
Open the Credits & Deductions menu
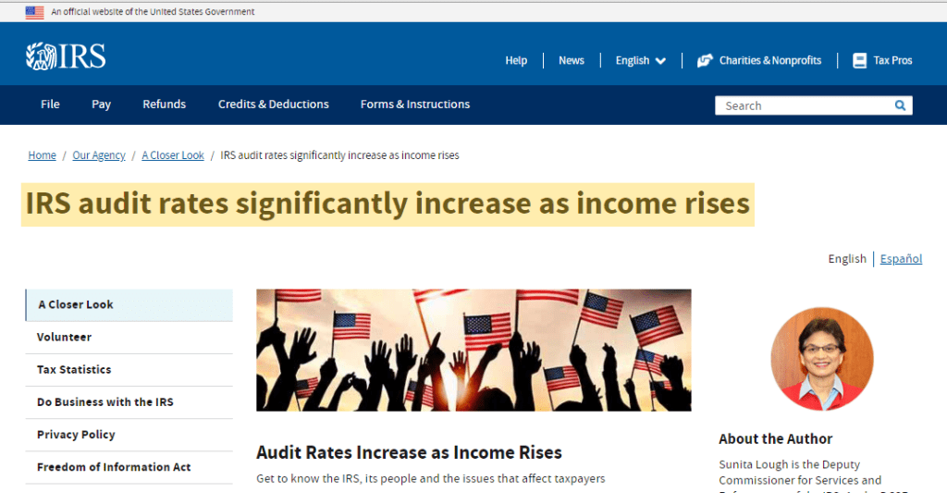point(274,104)
